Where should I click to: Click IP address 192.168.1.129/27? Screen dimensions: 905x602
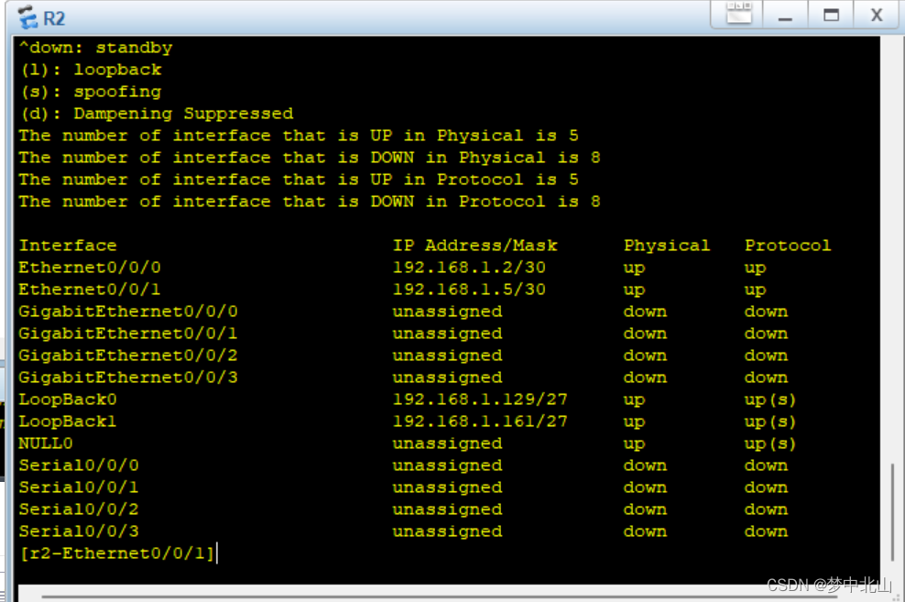click(x=480, y=400)
